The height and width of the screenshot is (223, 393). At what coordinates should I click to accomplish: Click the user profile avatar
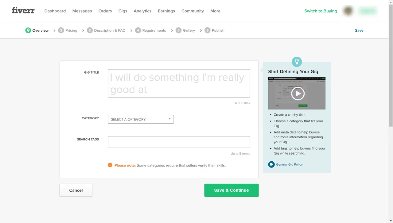click(x=348, y=11)
